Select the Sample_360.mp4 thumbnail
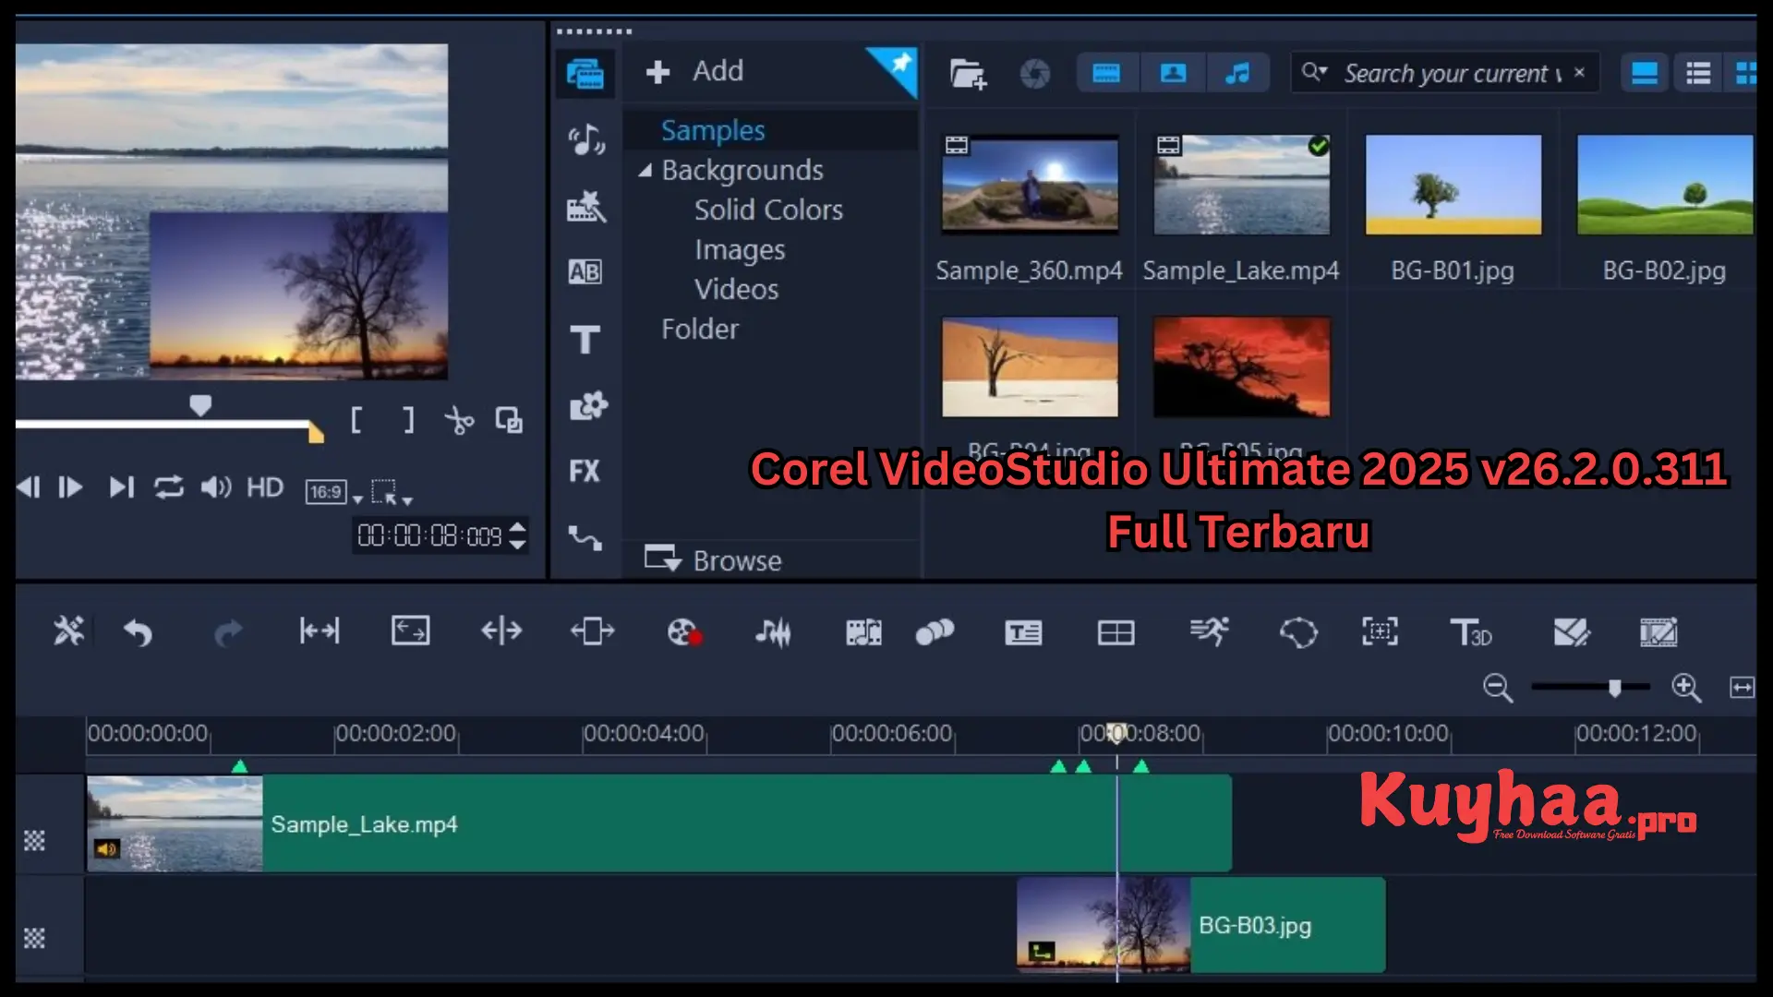The image size is (1773, 997). pos(1030,185)
